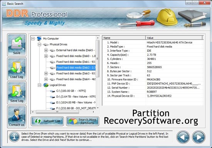Screen dimensions: 212x148
Task: Click the tree scroll down arrow
Action: 98,108
